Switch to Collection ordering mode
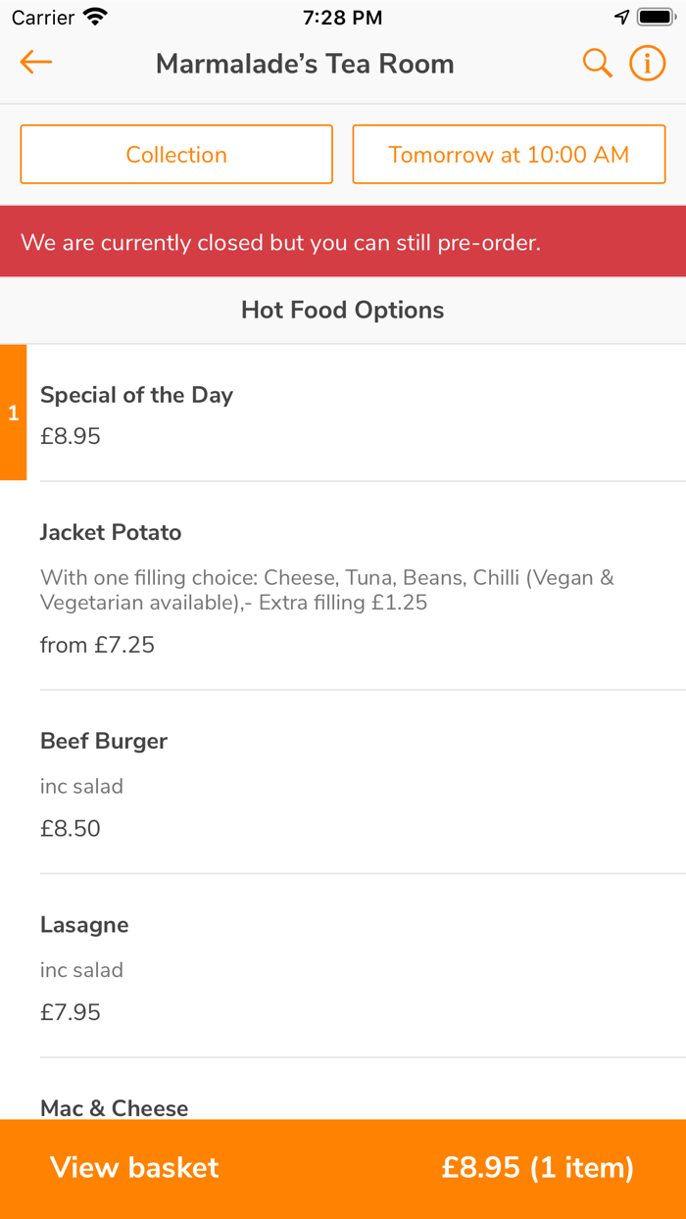The image size is (686, 1219). coord(176,154)
